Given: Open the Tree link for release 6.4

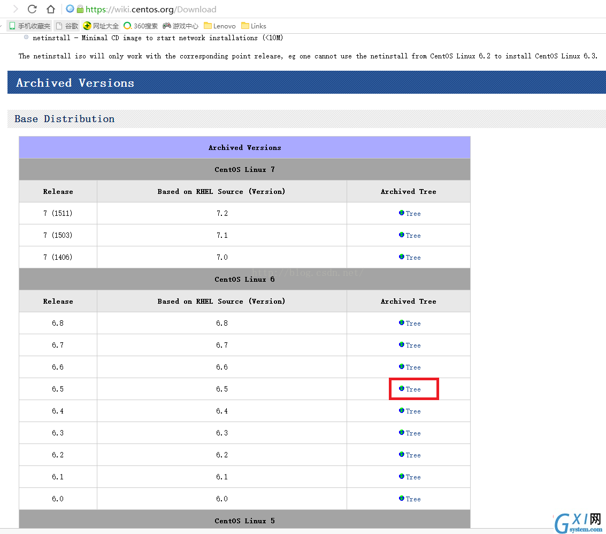Looking at the screenshot, I should coord(410,411).
